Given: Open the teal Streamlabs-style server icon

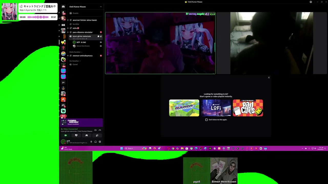Looking at the screenshot, I should click(63, 111).
